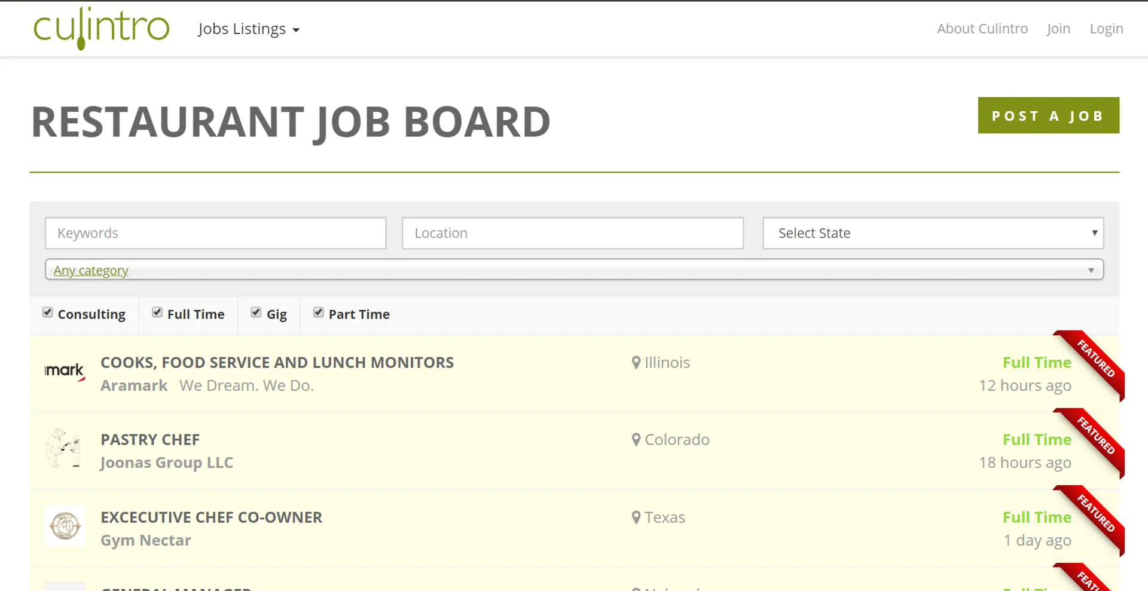The width and height of the screenshot is (1148, 591).
Task: Toggle the Full Time filter checkbox
Action: [x=157, y=313]
